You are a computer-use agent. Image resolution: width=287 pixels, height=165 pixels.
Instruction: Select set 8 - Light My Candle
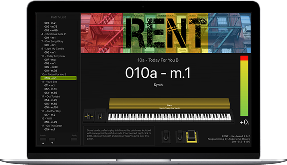coord(53,49)
